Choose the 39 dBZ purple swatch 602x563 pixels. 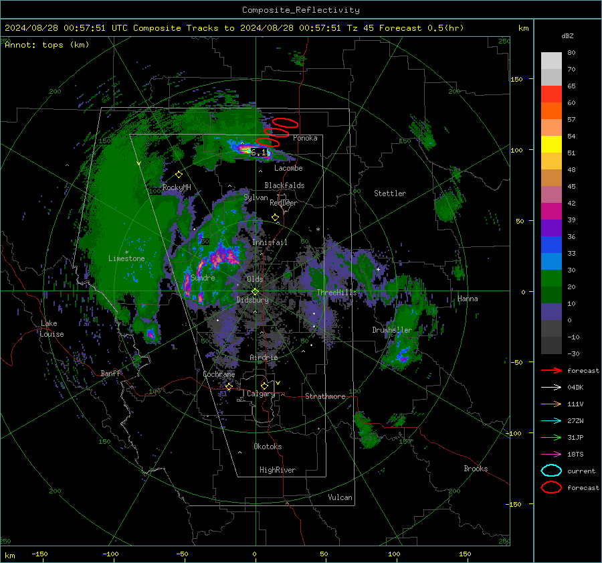click(551, 228)
